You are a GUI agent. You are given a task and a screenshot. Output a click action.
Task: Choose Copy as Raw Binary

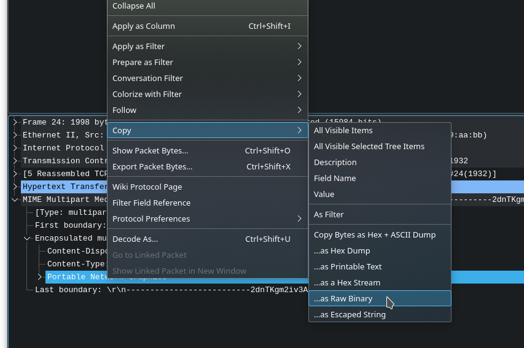[x=343, y=299]
